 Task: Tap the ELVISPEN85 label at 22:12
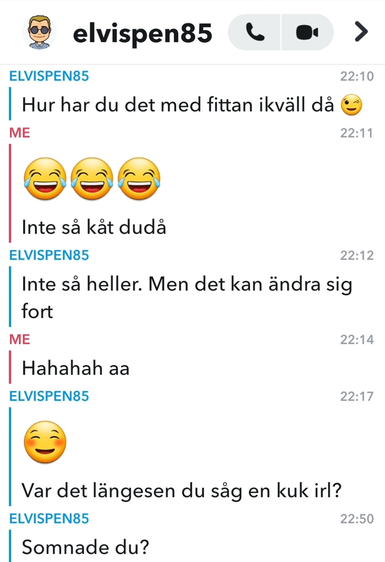[49, 256]
